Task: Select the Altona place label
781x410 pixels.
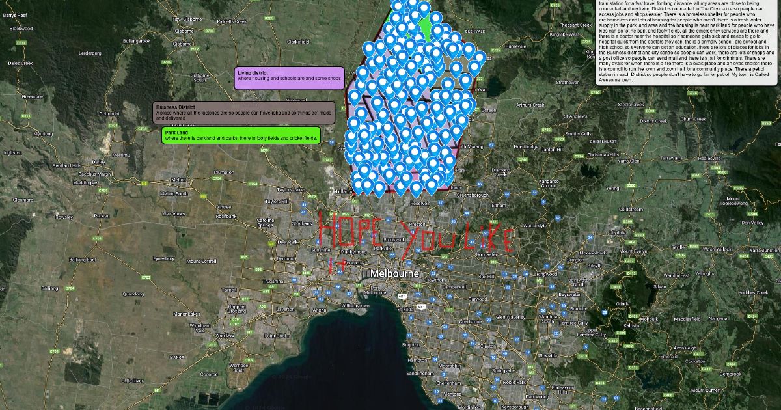Action: 319,310
